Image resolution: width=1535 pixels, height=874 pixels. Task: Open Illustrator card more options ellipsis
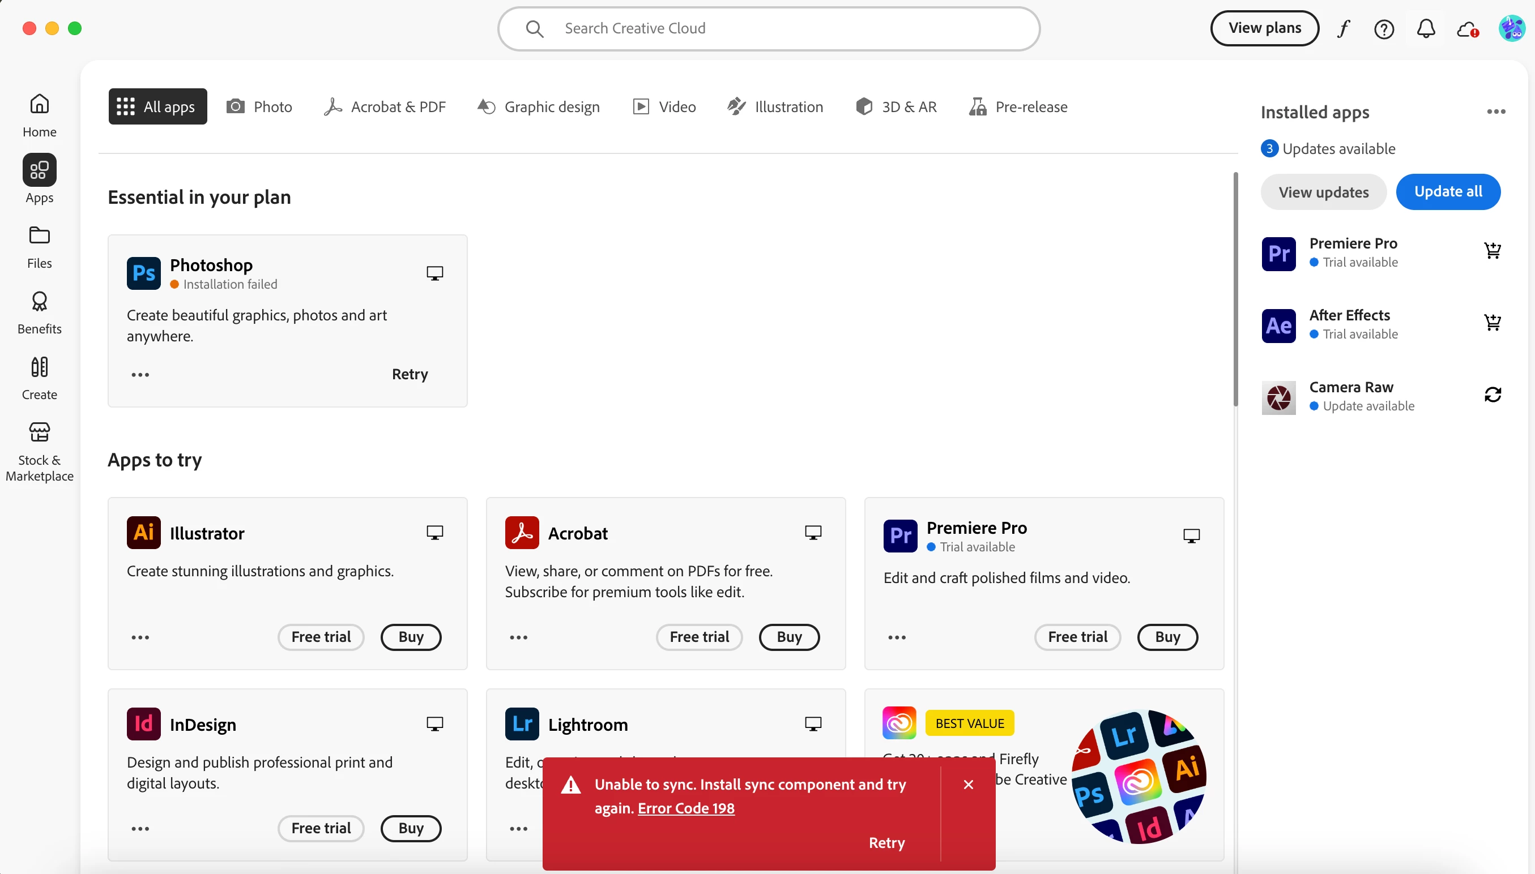(x=140, y=637)
